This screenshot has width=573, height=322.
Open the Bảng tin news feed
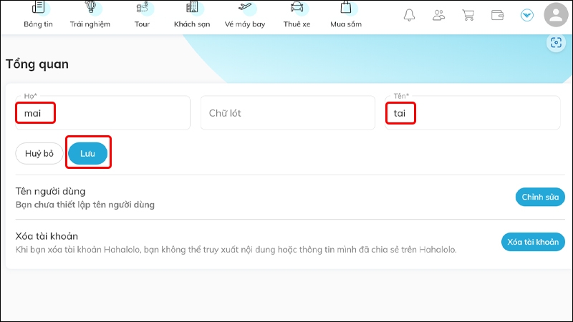[x=38, y=14]
